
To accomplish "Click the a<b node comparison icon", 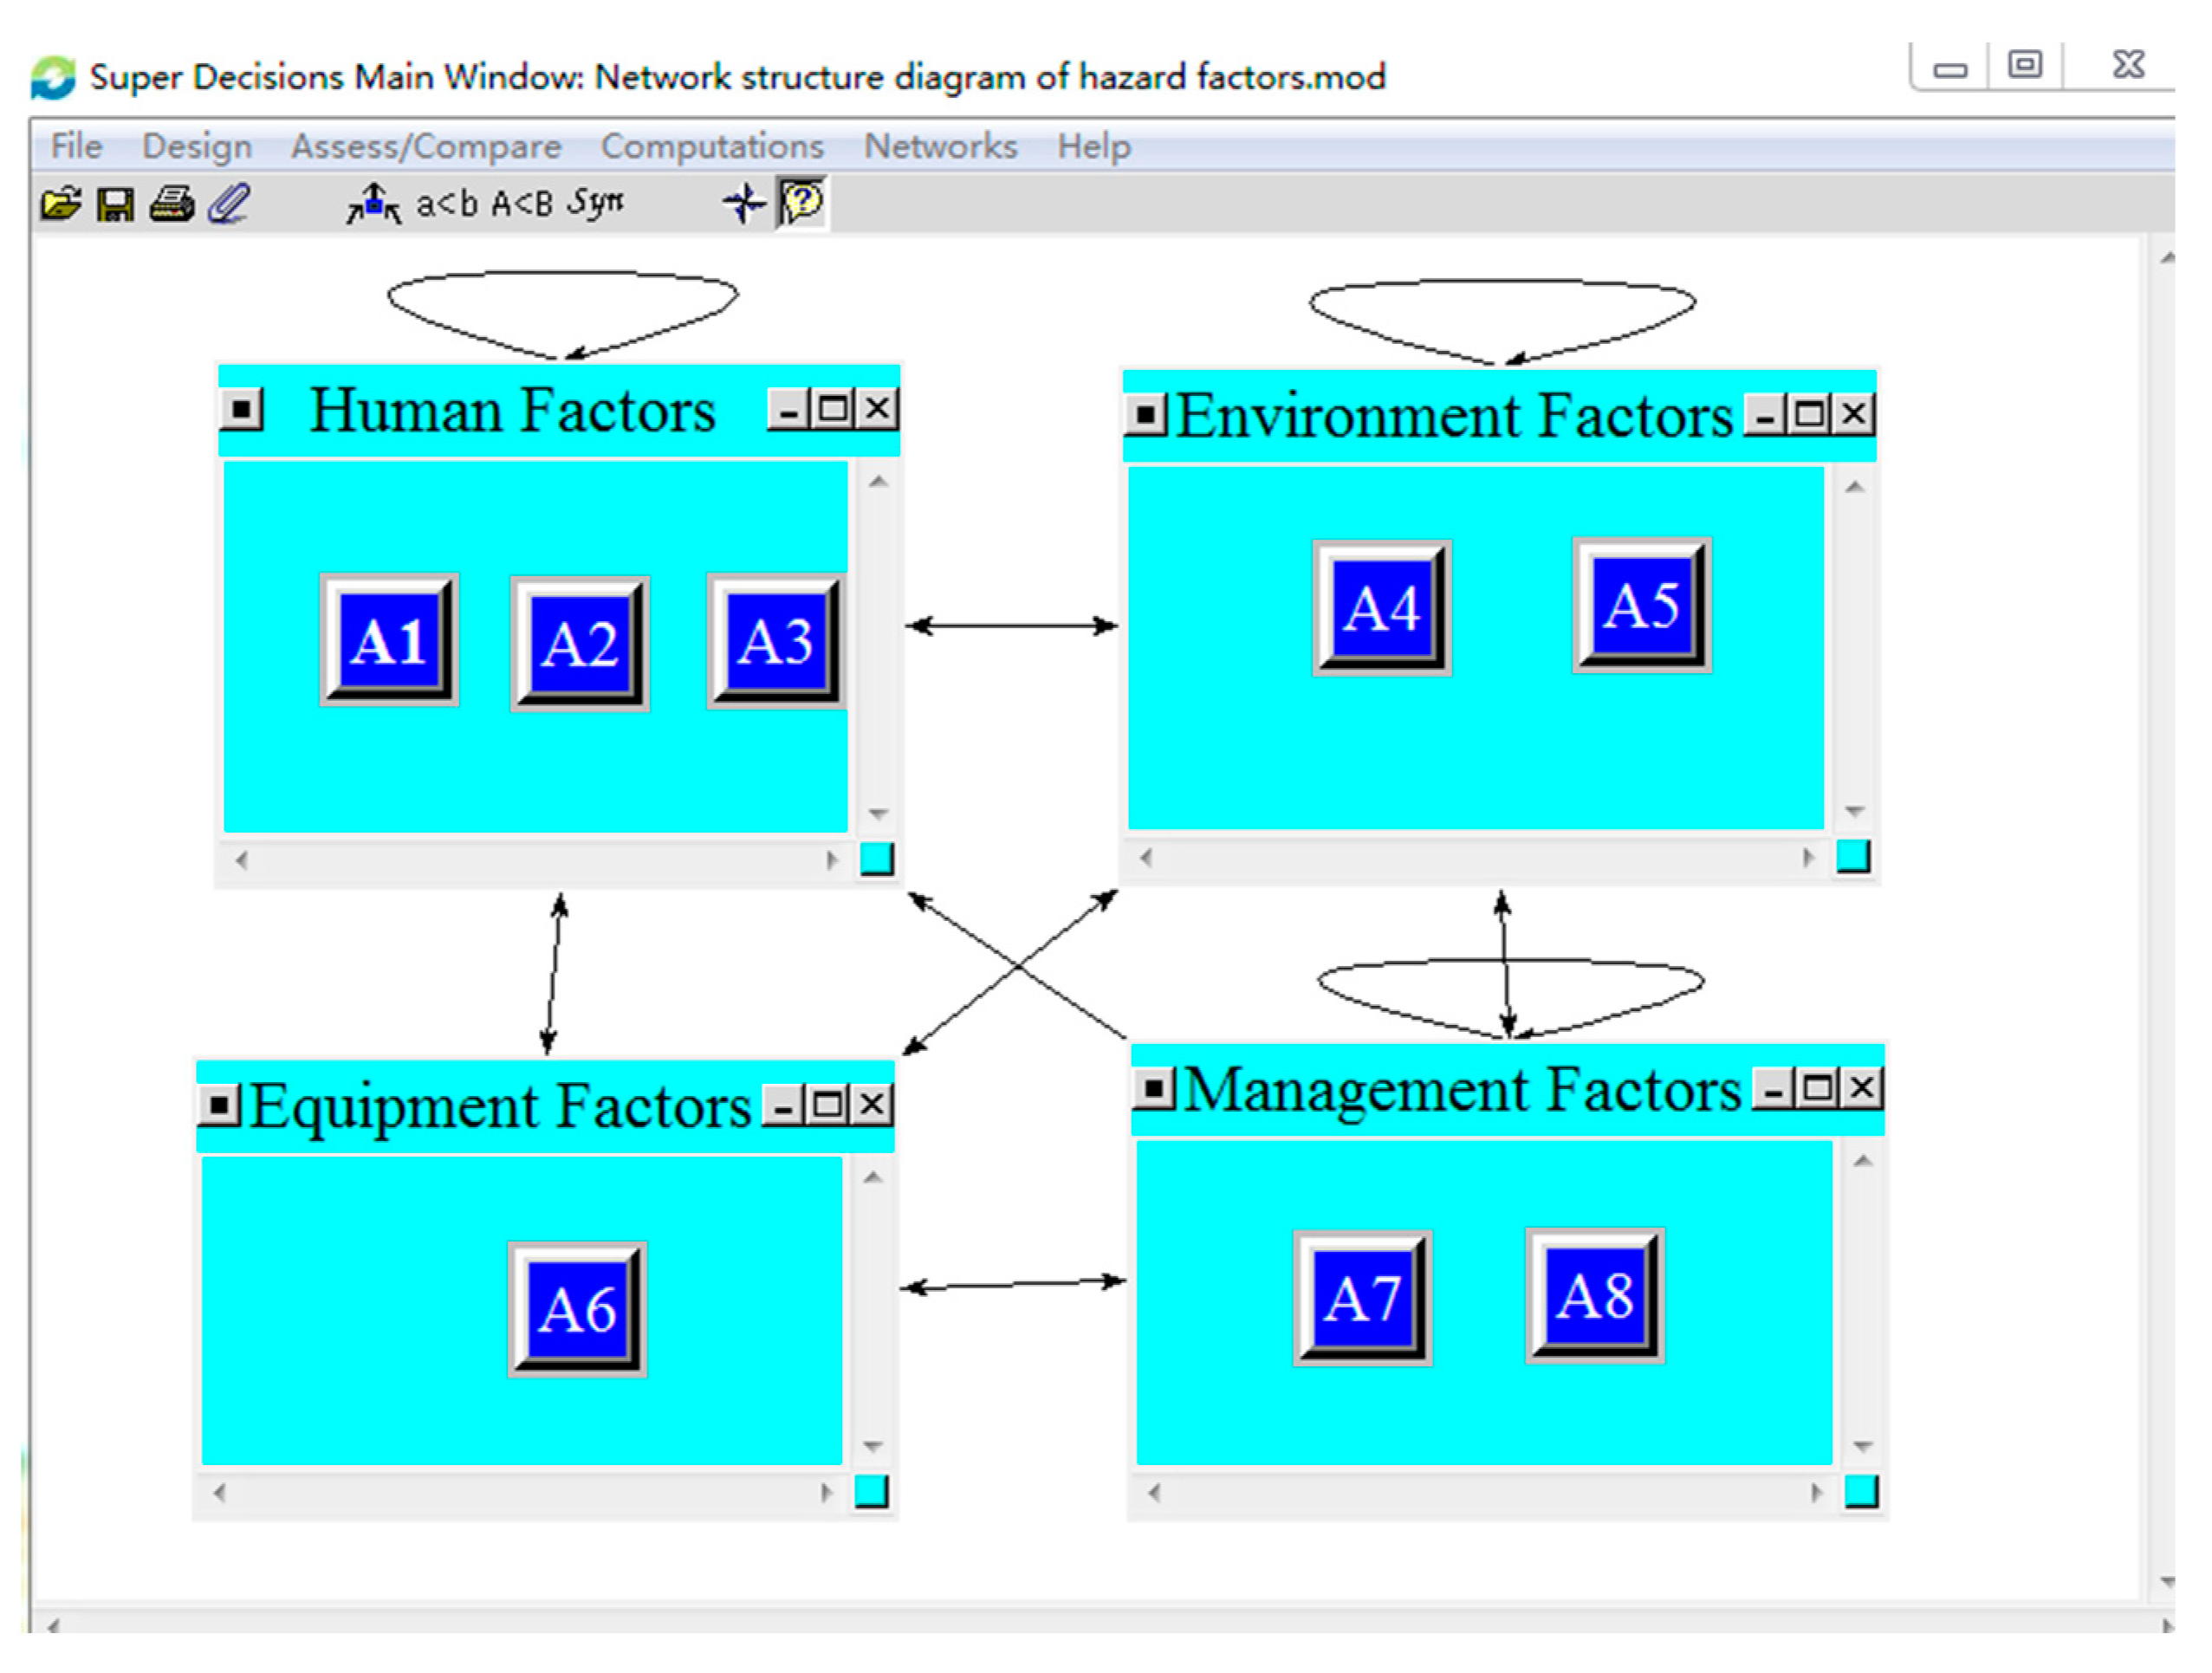I will coord(447,204).
